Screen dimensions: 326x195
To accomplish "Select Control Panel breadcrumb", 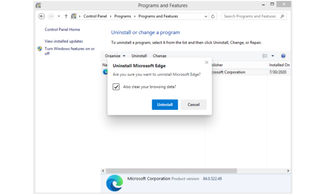I will [95, 16].
